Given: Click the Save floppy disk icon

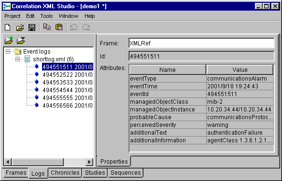Looking at the screenshot, I should [32, 28].
